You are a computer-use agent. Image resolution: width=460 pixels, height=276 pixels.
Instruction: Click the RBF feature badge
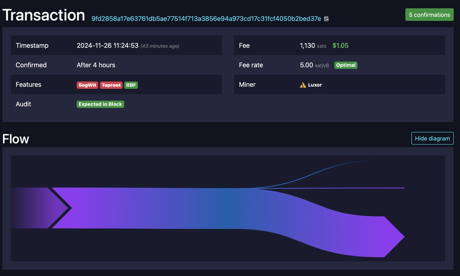131,85
